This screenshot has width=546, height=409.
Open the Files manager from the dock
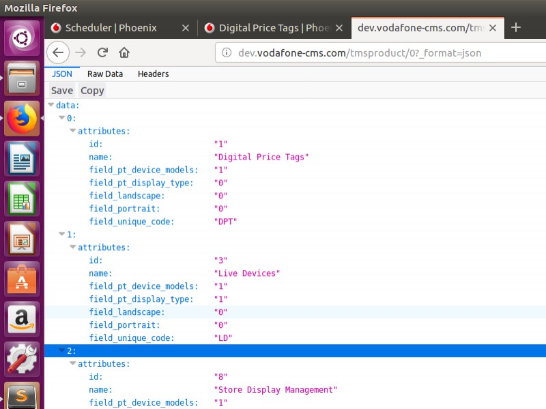tap(23, 79)
